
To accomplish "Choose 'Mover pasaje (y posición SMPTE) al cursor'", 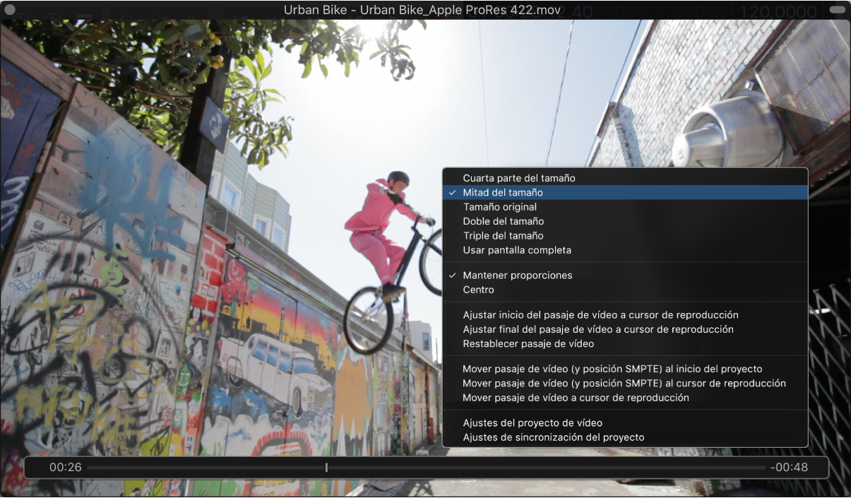I will pos(624,384).
